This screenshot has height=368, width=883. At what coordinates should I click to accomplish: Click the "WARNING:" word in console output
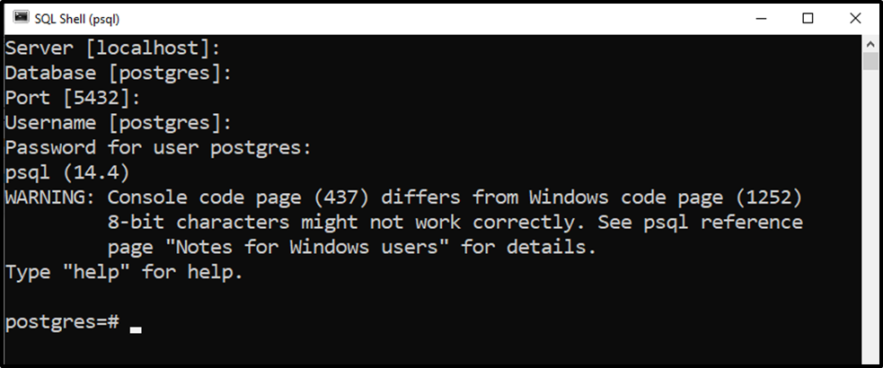pyautogui.click(x=50, y=197)
